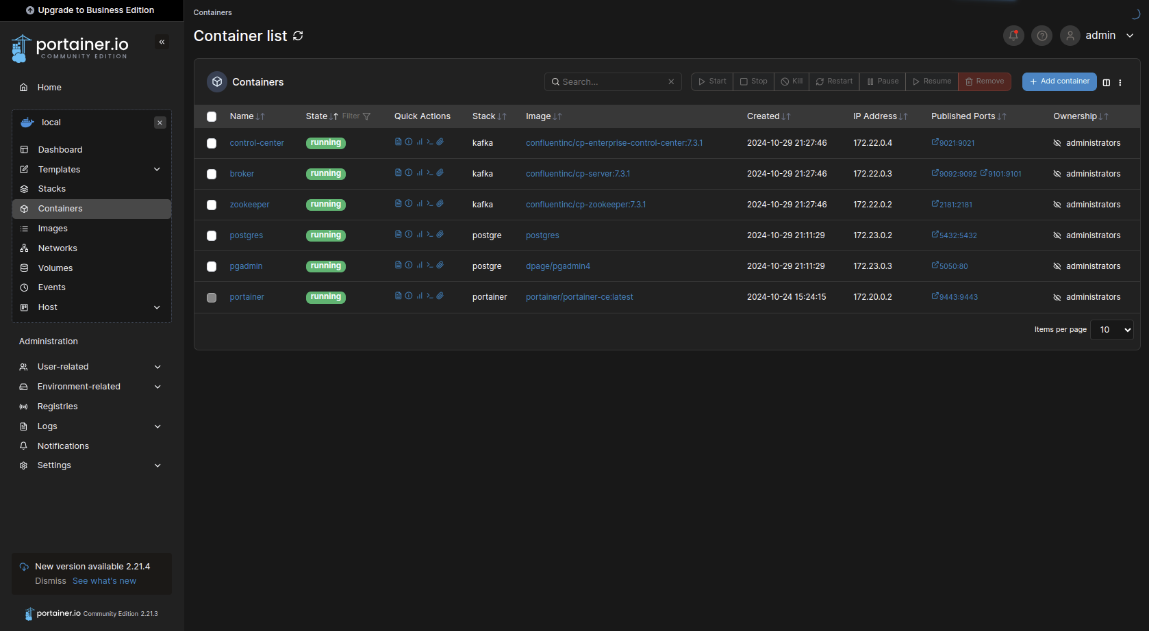The height and width of the screenshot is (631, 1149).
Task: Expand the Host sidebar menu
Action: pos(92,307)
